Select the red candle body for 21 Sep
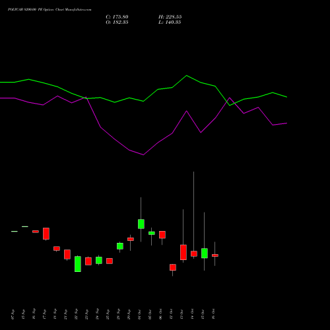The height and width of the screenshot is (330, 330). [67, 254]
